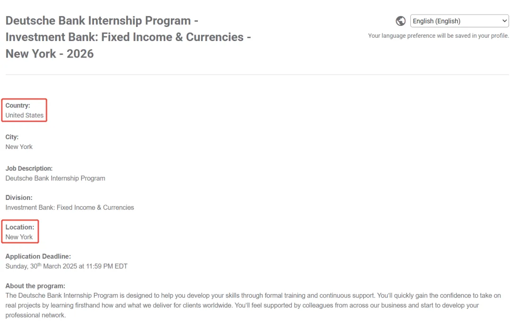Click the Sunday, 30th March 2025 deadline date
Image resolution: width=510 pixels, height=323 pixels.
[x=67, y=266]
